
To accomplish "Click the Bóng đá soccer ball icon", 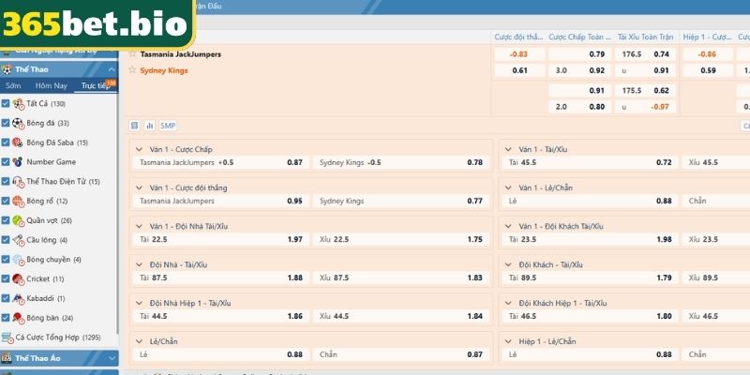I will click(x=19, y=123).
